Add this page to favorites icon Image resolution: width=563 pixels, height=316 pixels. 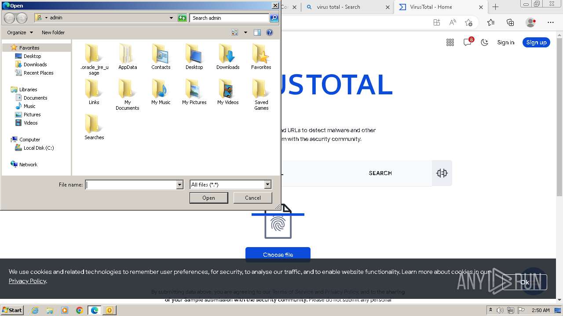coord(468,22)
